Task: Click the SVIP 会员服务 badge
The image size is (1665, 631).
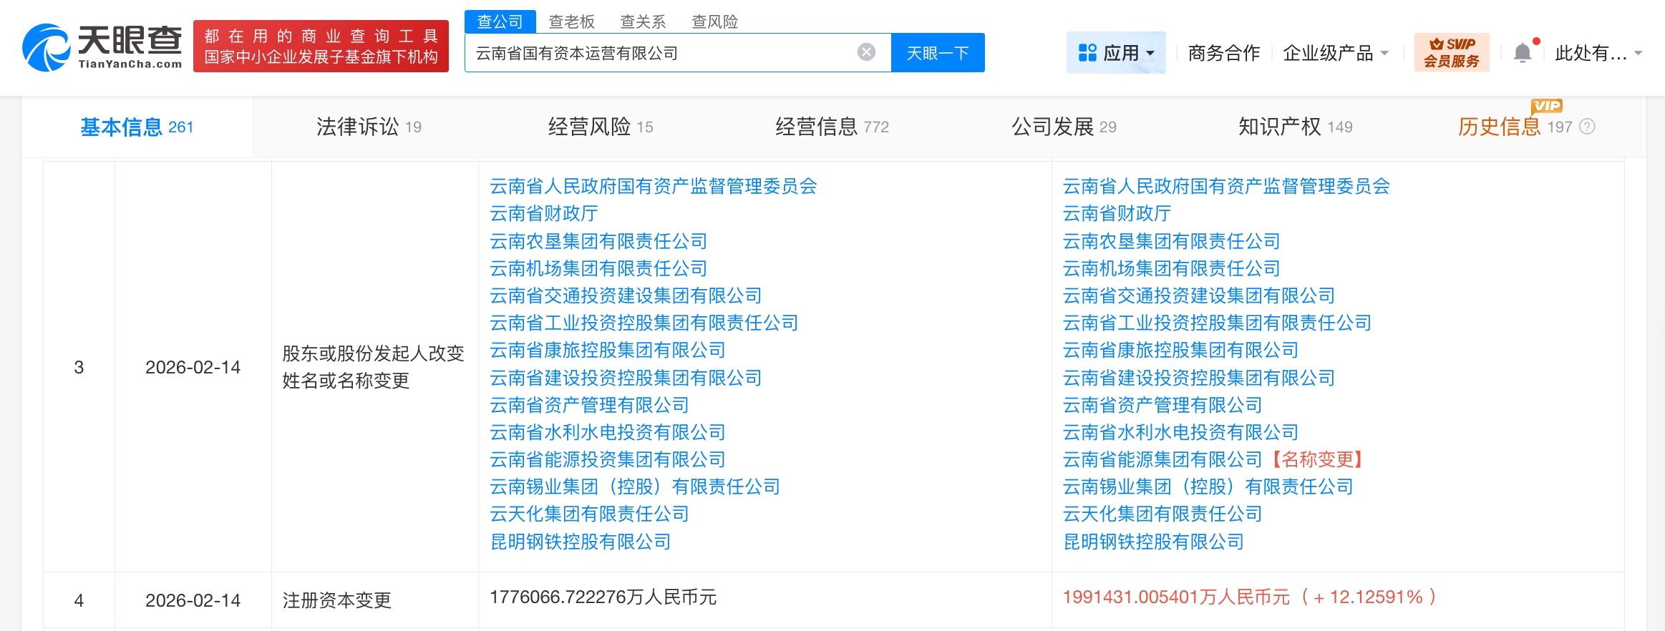Action: pyautogui.click(x=1452, y=52)
